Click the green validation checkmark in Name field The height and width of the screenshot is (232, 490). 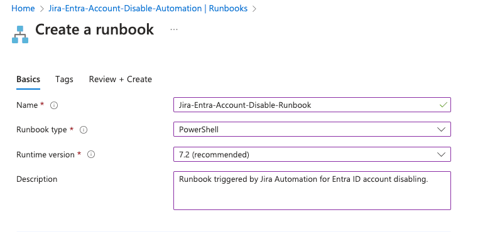[443, 105]
